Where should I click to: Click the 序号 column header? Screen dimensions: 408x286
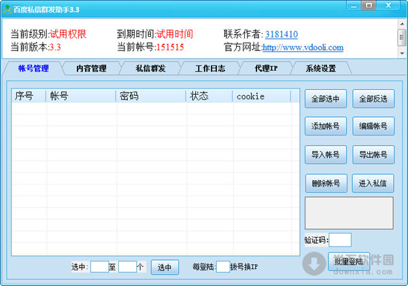point(29,96)
